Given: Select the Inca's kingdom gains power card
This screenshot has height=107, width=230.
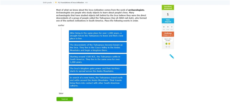Looking at the screenshot, I should click(98, 70).
